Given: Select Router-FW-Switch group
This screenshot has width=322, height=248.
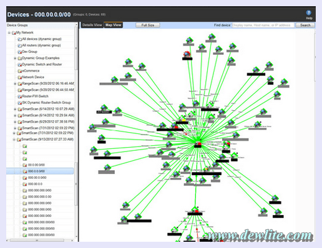Looking at the screenshot, I should point(36,96).
